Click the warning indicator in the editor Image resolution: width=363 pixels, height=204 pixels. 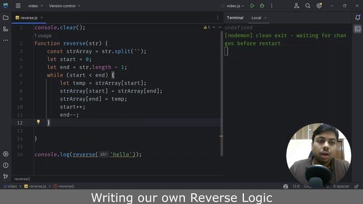[206, 28]
